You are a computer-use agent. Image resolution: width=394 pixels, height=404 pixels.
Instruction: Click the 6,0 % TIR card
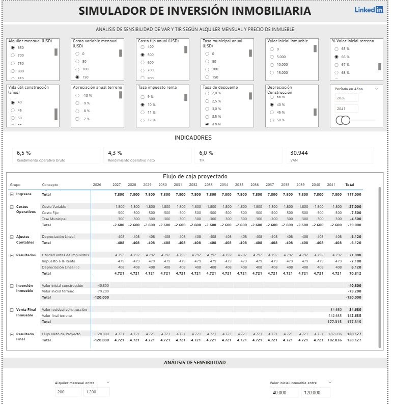click(x=239, y=155)
